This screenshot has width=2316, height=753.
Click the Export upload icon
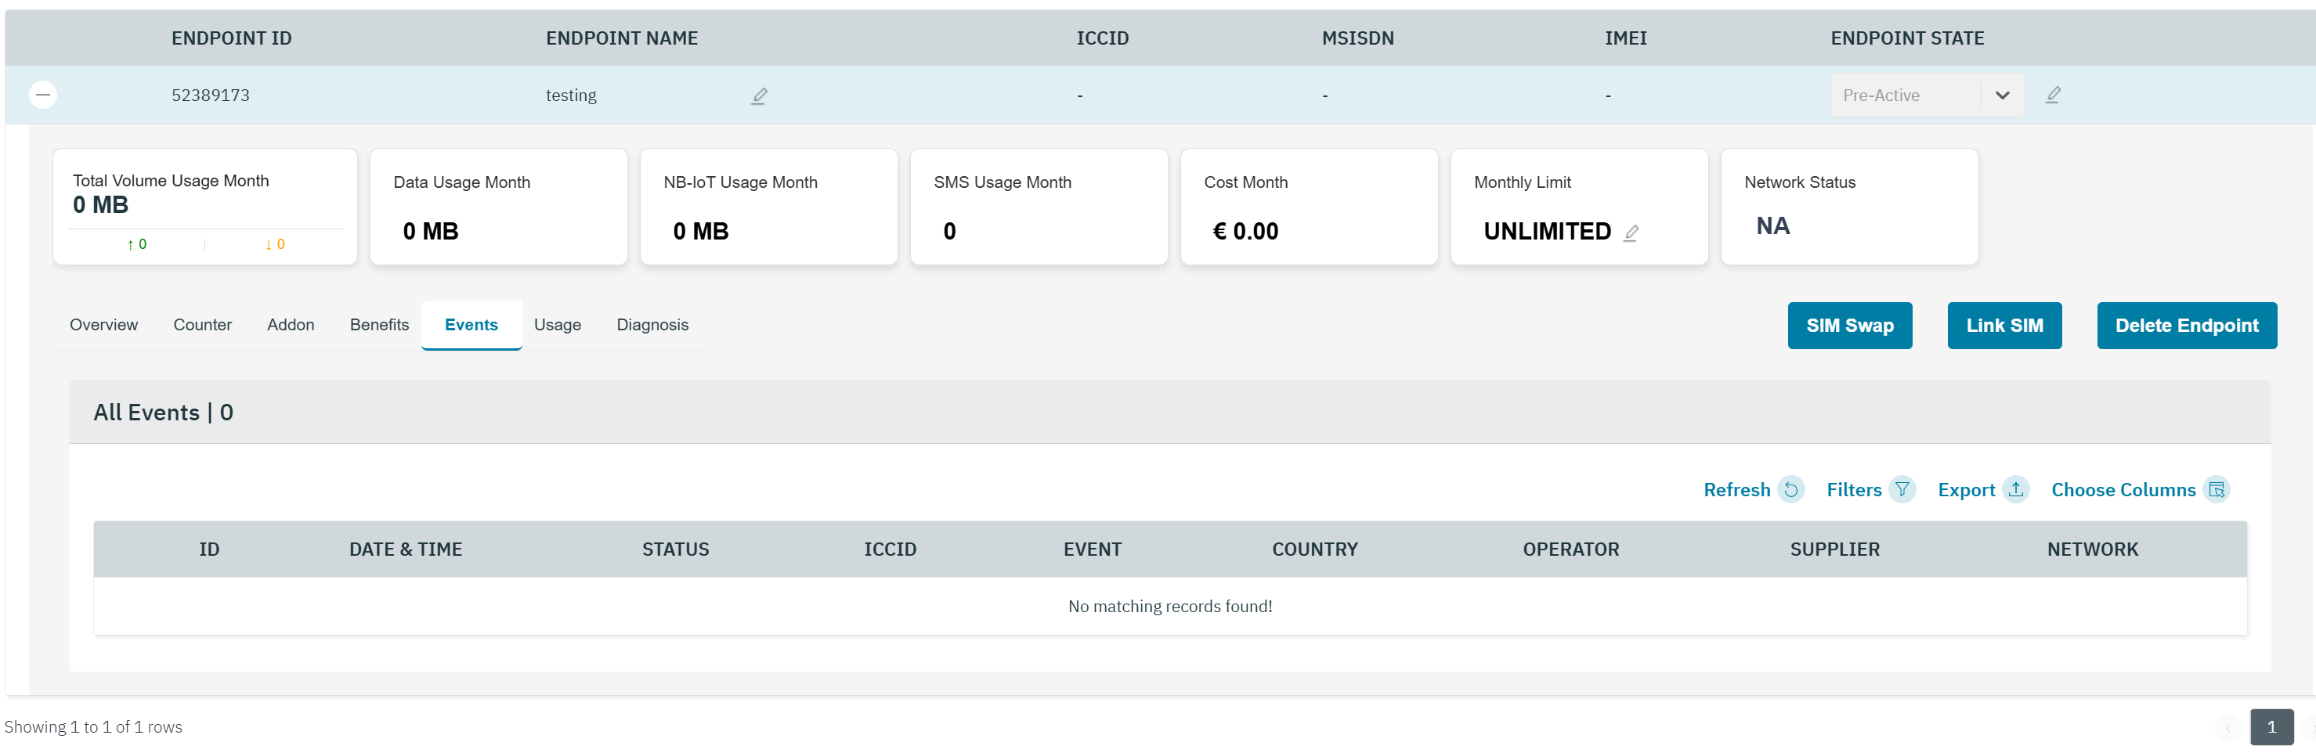[x=2017, y=490]
